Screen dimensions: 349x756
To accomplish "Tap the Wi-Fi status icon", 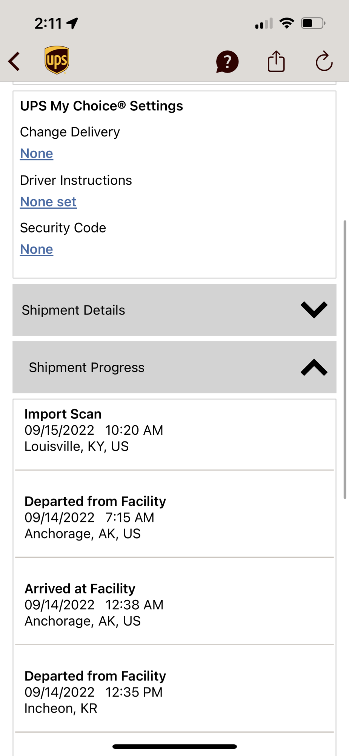I will point(287,23).
